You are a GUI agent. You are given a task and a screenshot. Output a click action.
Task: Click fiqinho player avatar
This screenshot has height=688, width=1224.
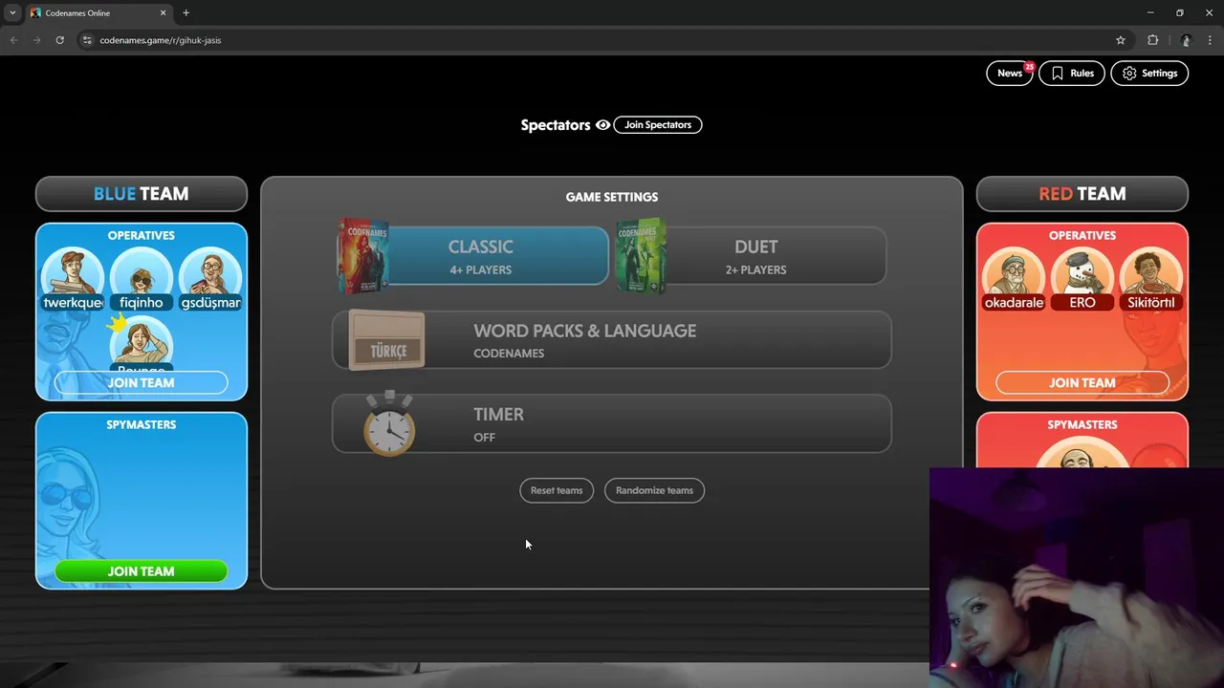point(142,275)
